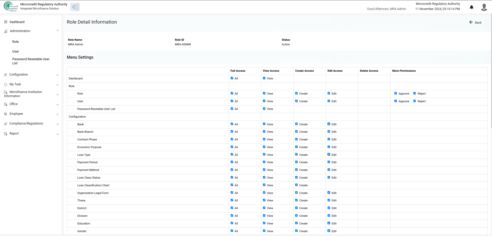Toggle Reject checkbox in User row
Screen dimensions: 492x236
pyautogui.click(x=415, y=101)
